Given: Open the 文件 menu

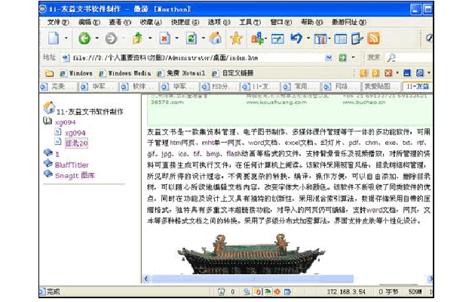Looking at the screenshot, I should pos(58,22).
